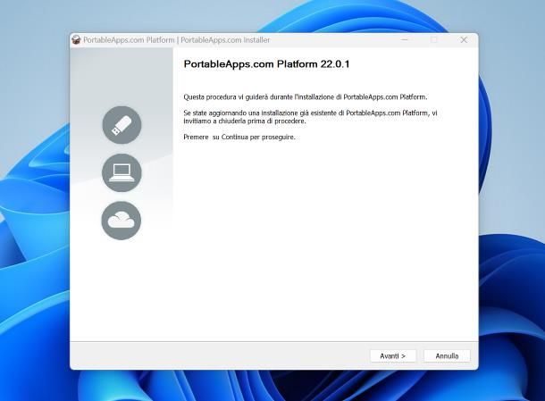The height and width of the screenshot is (401, 545).
Task: Click the laptop computer icon
Action: tap(122, 172)
